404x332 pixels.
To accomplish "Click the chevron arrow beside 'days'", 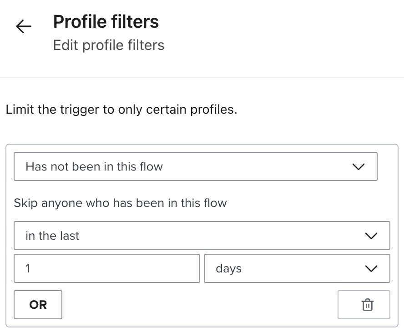I will click(371, 269).
